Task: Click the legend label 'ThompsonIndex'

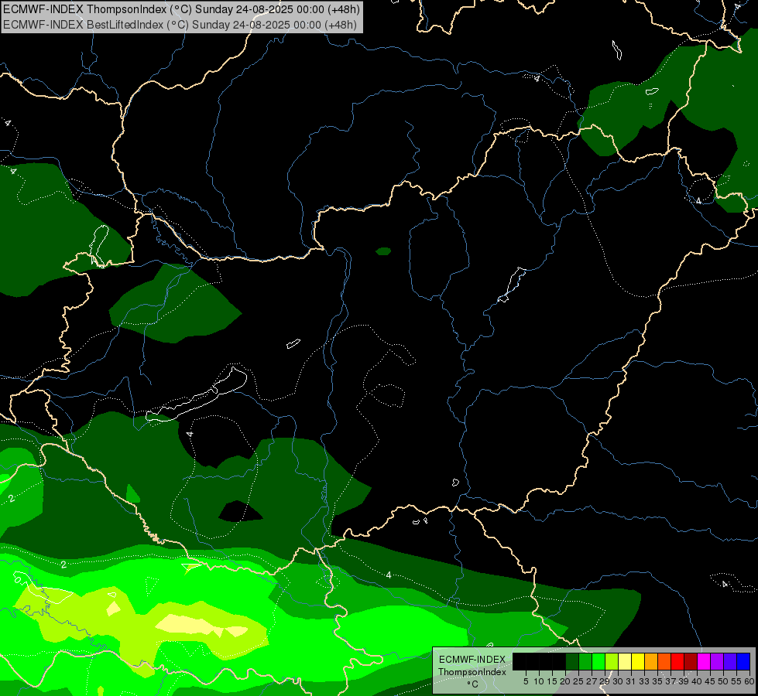Action: (x=472, y=672)
